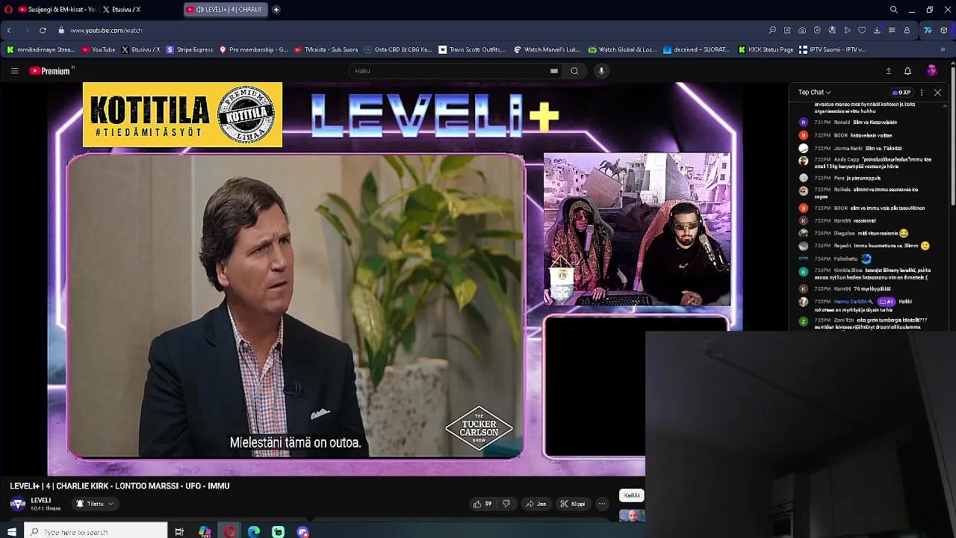Open the Opera menu icon
The height and width of the screenshot is (538, 956).
[x=8, y=10]
